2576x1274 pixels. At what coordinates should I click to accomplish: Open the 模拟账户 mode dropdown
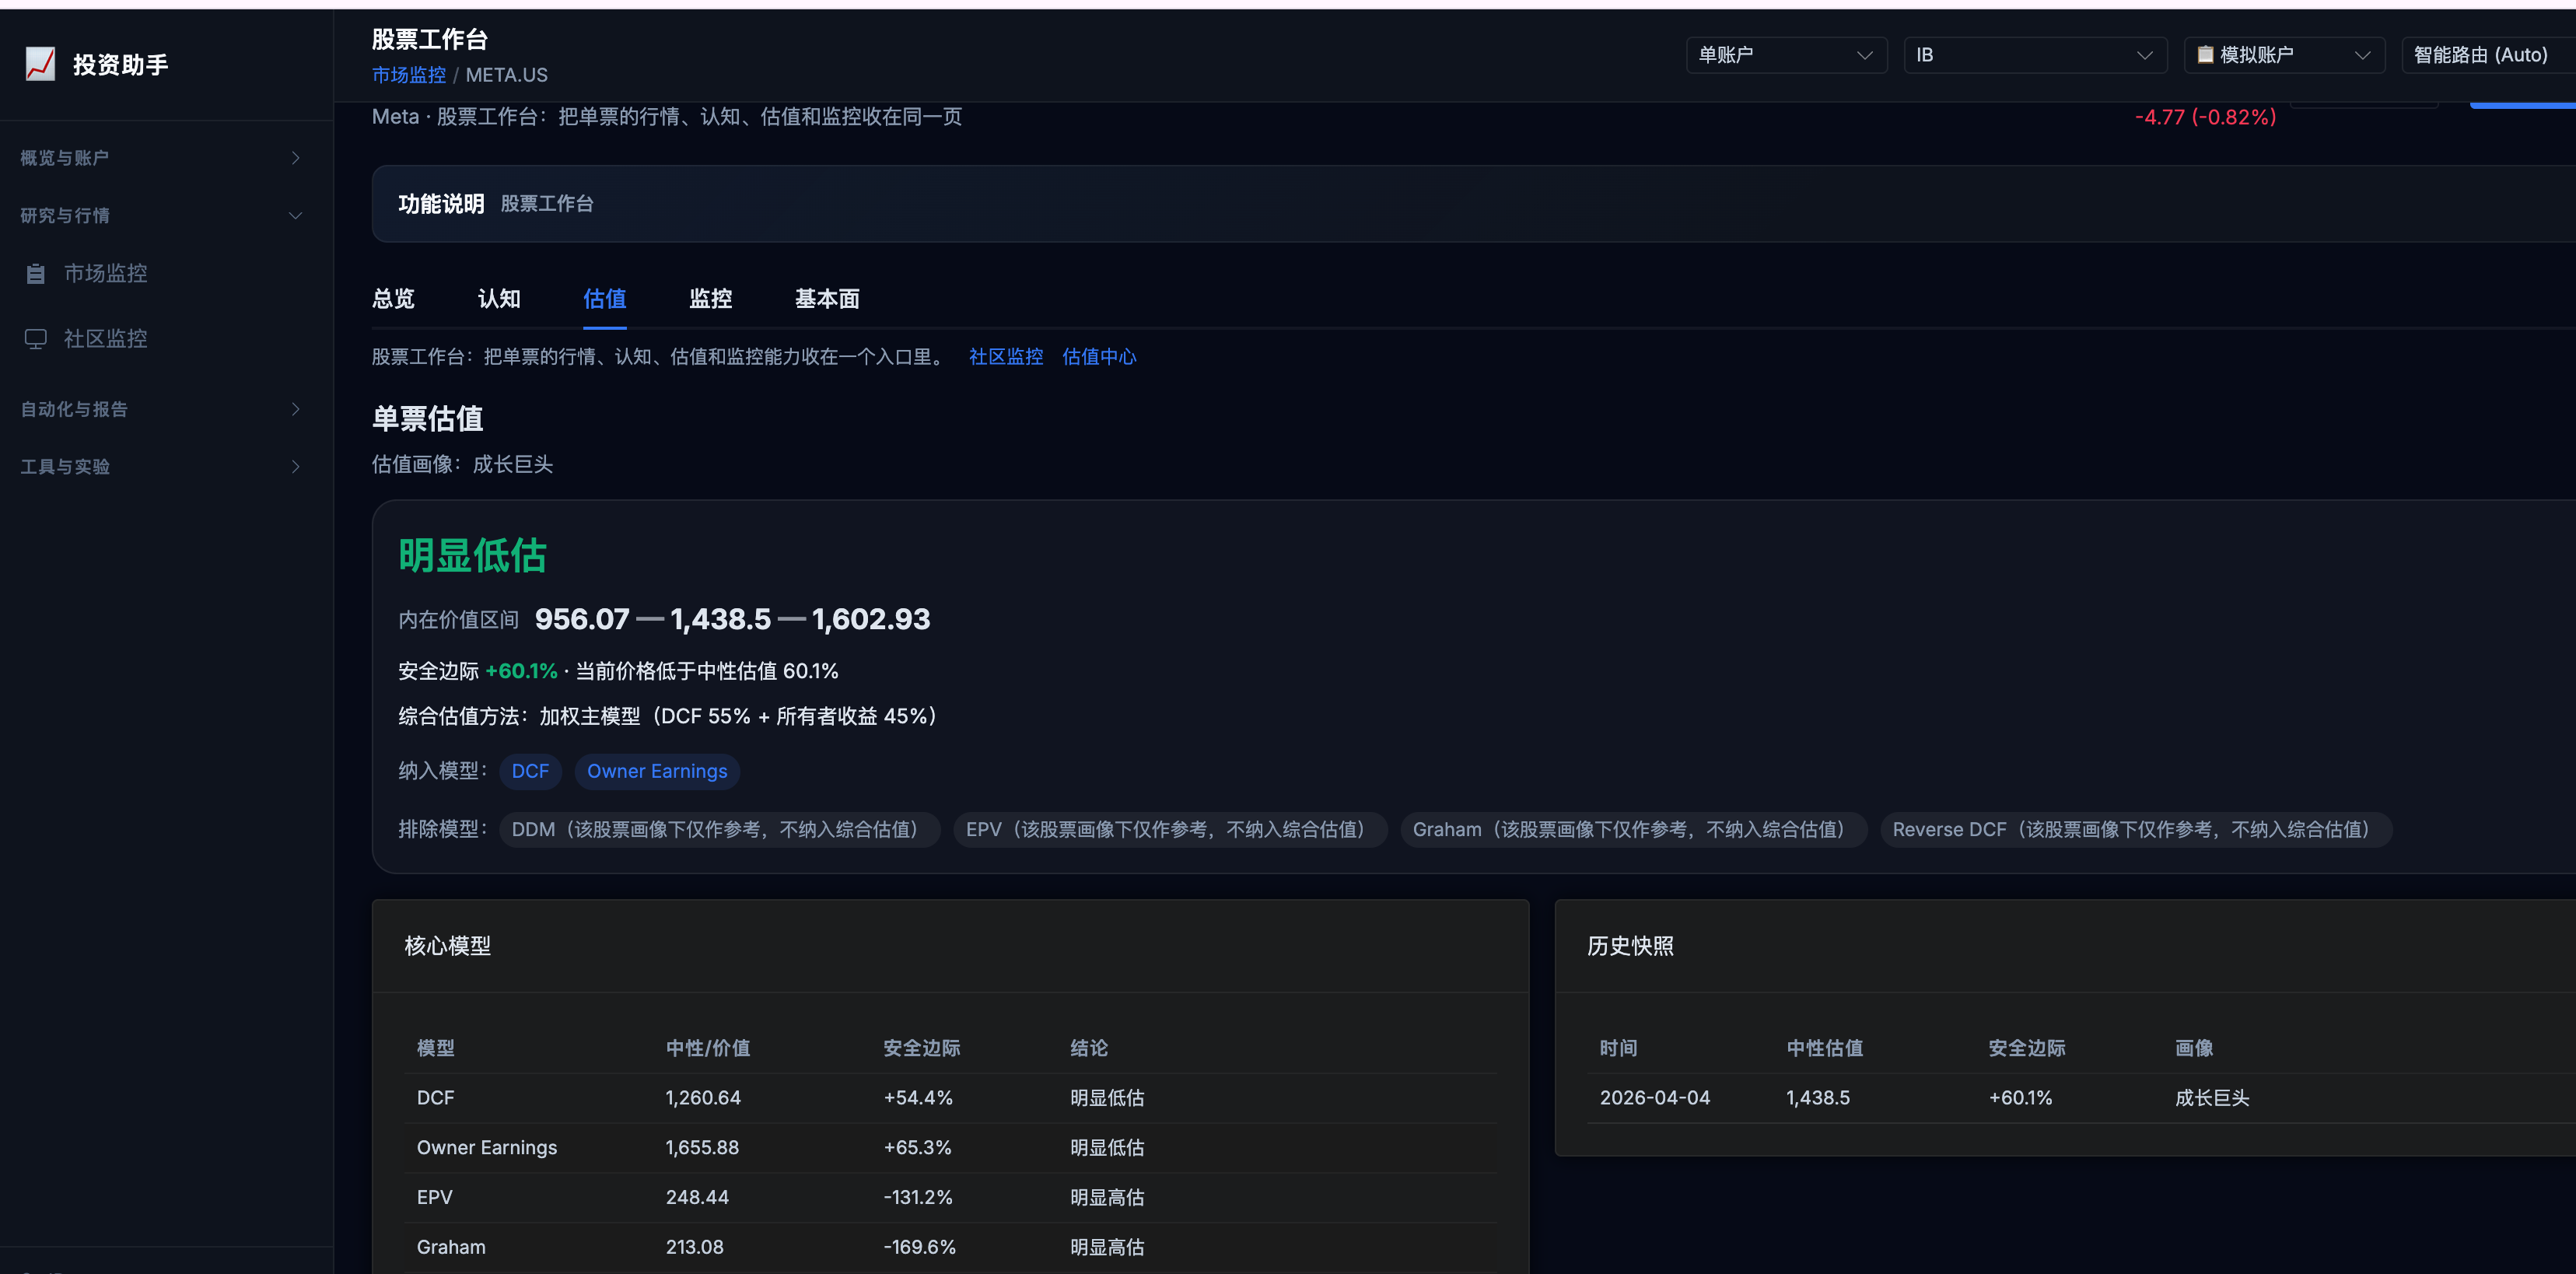2284,55
